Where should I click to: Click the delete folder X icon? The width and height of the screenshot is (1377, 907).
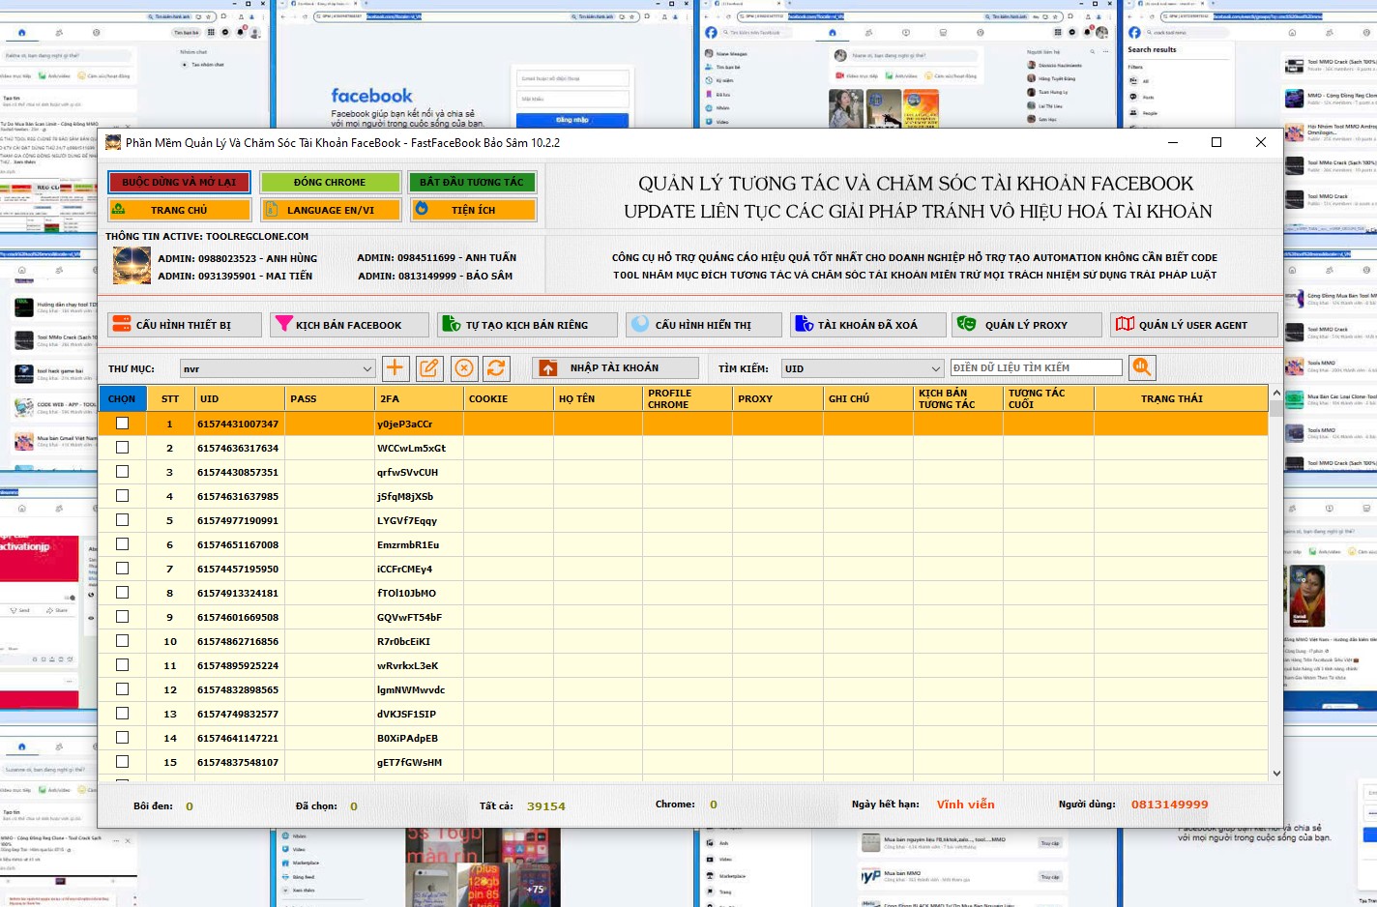464,367
